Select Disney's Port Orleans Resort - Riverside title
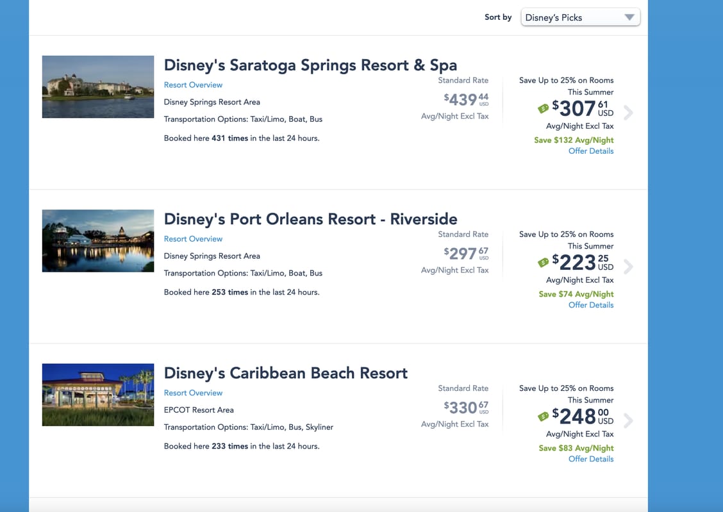Screen dimensions: 723x512 point(310,219)
